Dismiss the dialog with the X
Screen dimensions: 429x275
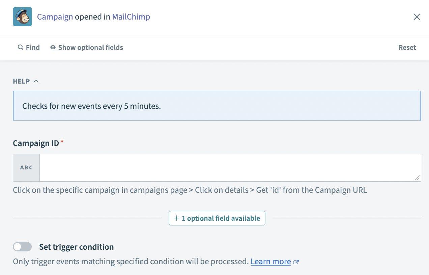(x=417, y=17)
